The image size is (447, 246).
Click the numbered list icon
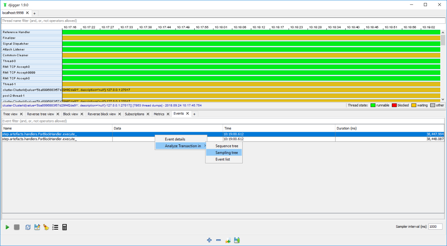coord(55,227)
